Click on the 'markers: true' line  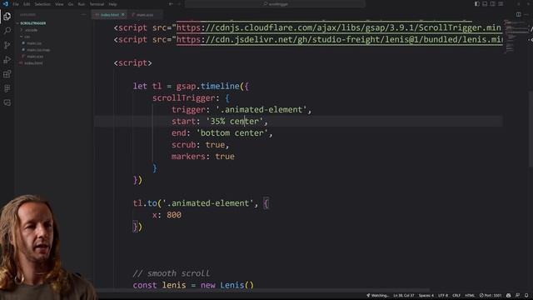click(203, 157)
